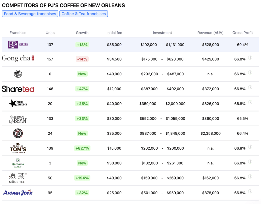Click the Revenue (AUV) column header
The image size is (261, 204).
pyautogui.click(x=210, y=33)
